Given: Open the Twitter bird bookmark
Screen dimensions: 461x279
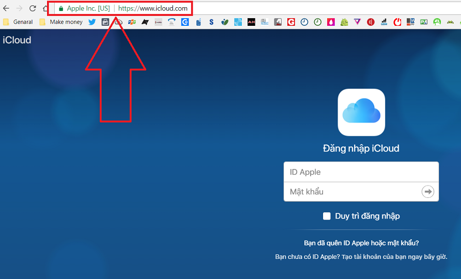Looking at the screenshot, I should click(x=92, y=22).
